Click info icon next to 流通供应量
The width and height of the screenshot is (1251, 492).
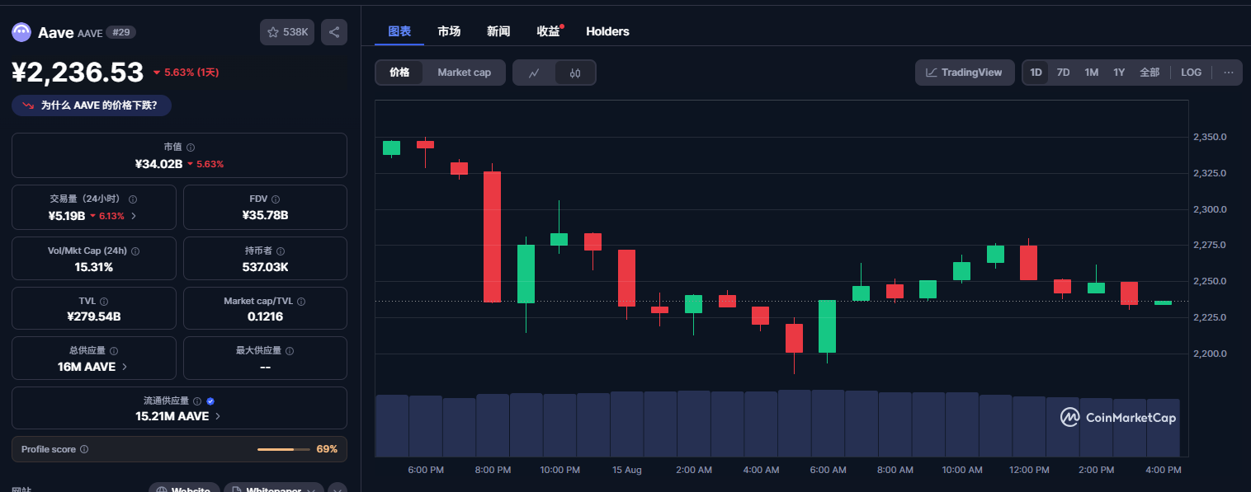click(x=198, y=401)
